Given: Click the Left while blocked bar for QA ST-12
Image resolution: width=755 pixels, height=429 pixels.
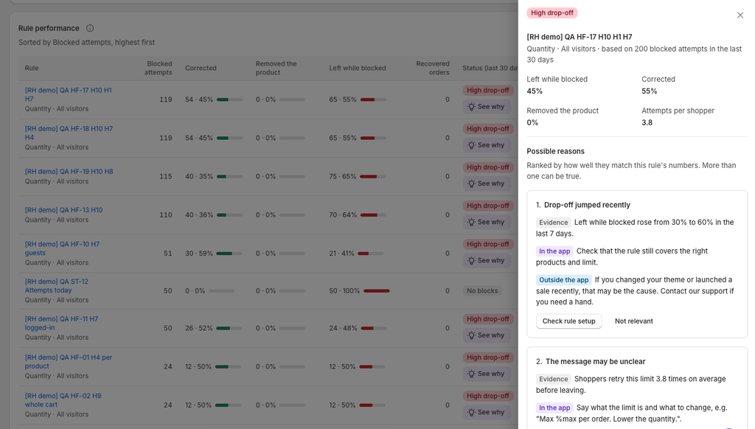Looking at the screenshot, I should [x=377, y=291].
